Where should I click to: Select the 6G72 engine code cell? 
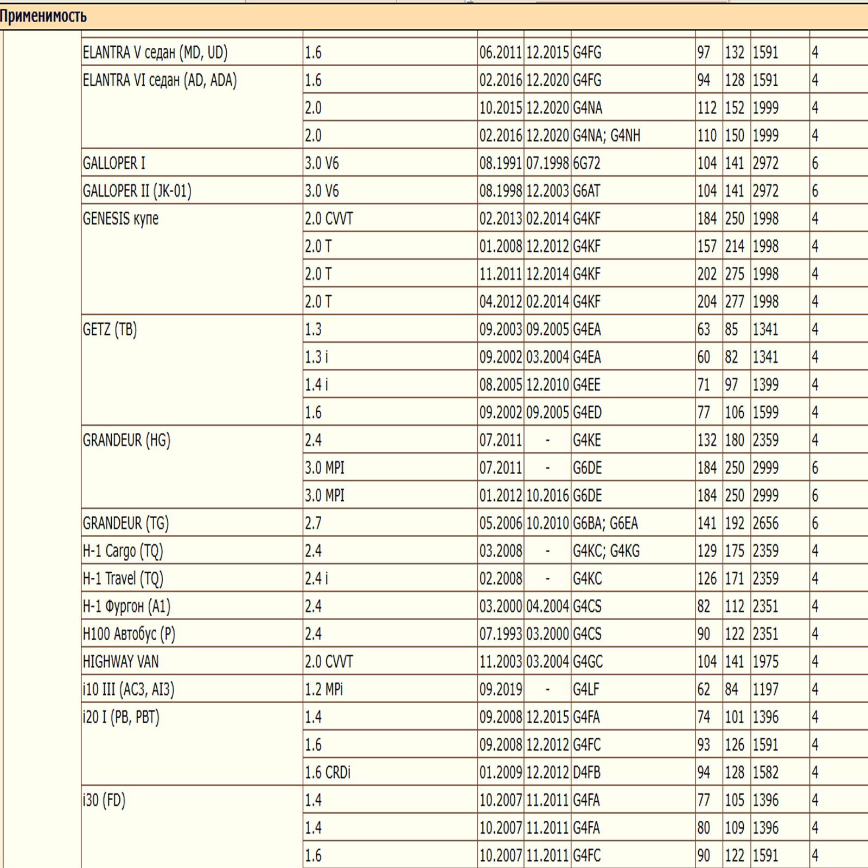coord(586,163)
